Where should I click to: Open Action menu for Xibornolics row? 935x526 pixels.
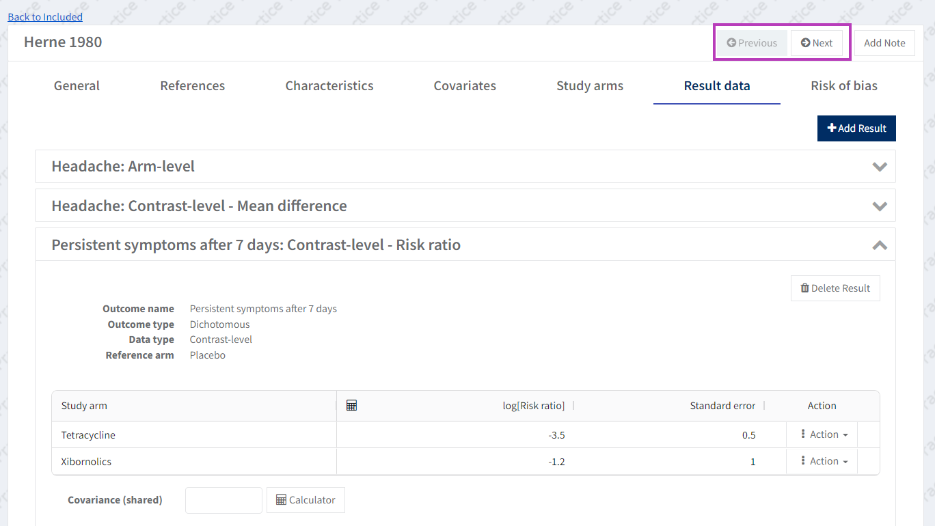pos(824,461)
